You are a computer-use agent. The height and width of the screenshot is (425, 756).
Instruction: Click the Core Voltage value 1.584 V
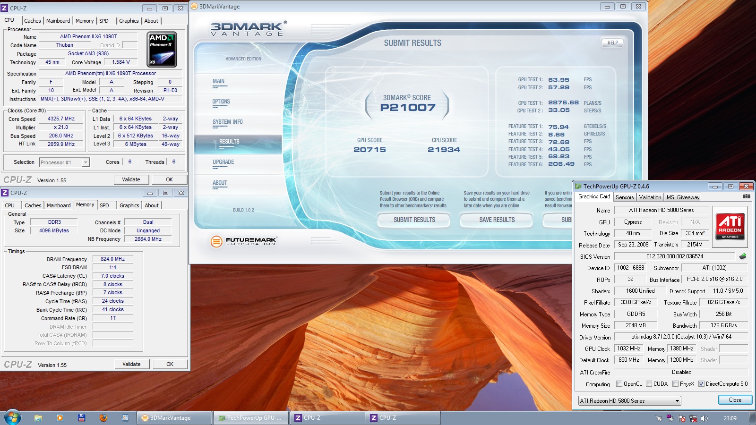(x=121, y=62)
